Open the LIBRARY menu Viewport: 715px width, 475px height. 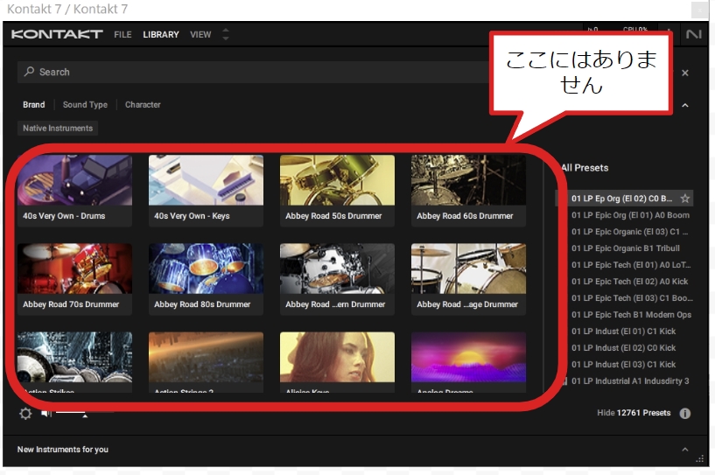(x=161, y=35)
